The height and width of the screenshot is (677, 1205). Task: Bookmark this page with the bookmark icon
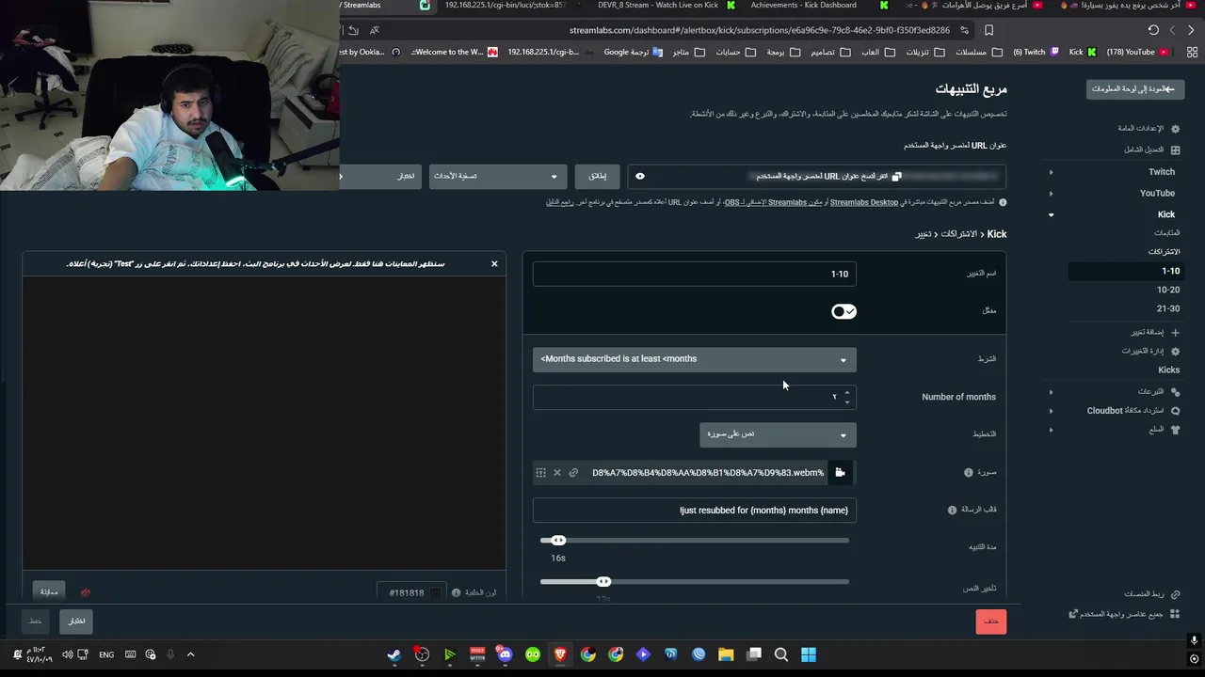(988, 30)
